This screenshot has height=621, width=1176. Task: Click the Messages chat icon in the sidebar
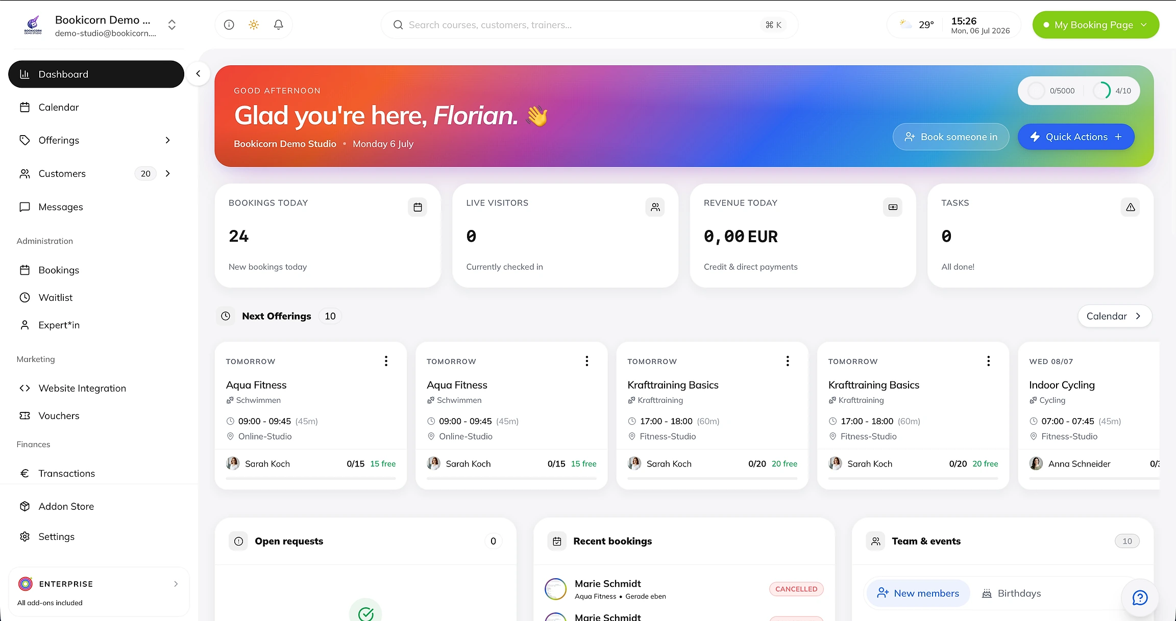pos(24,206)
